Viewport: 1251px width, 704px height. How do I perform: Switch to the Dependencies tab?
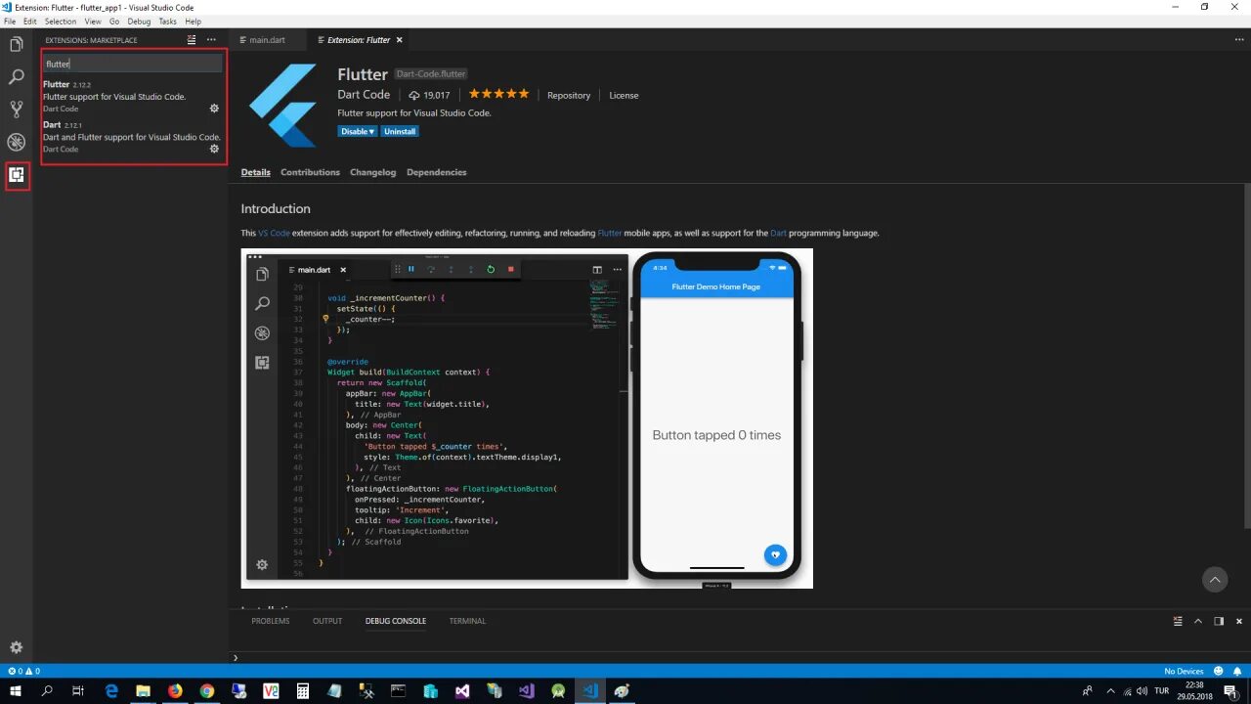click(437, 172)
